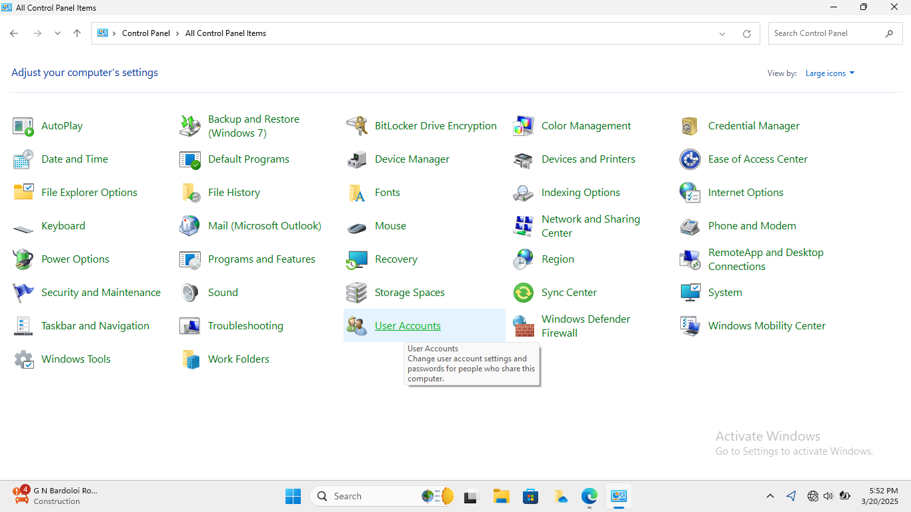Screen dimensions: 911x512
Task: Open the Power Options battery icon
Action: point(23,259)
